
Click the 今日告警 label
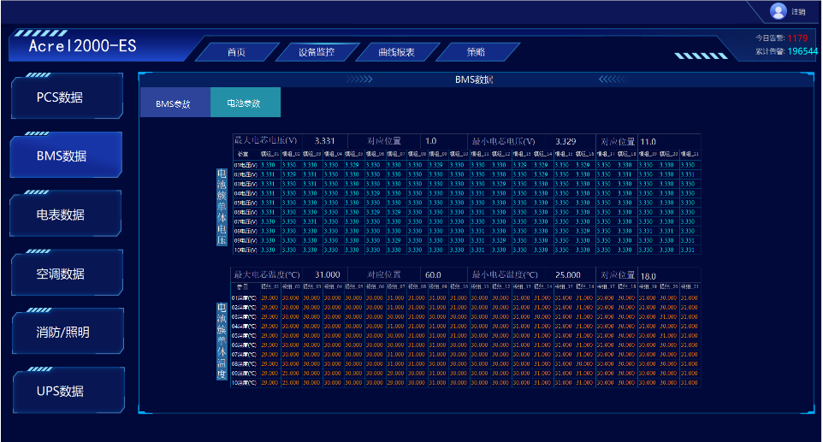(770, 38)
